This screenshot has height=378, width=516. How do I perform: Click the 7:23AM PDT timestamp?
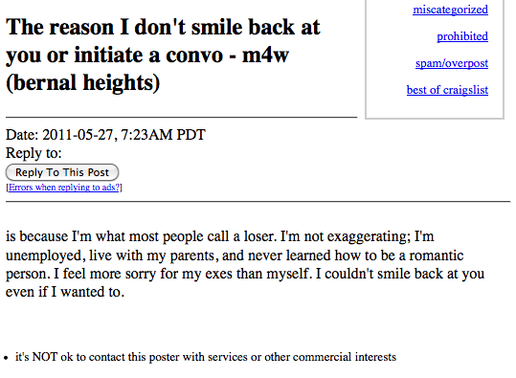(163, 135)
